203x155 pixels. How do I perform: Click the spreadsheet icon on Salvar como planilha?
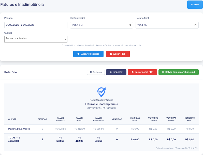point(163,72)
